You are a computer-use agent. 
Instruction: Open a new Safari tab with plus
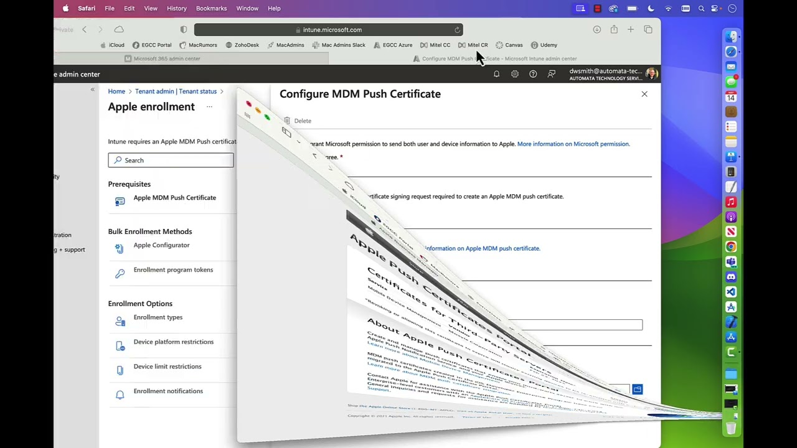pos(631,29)
